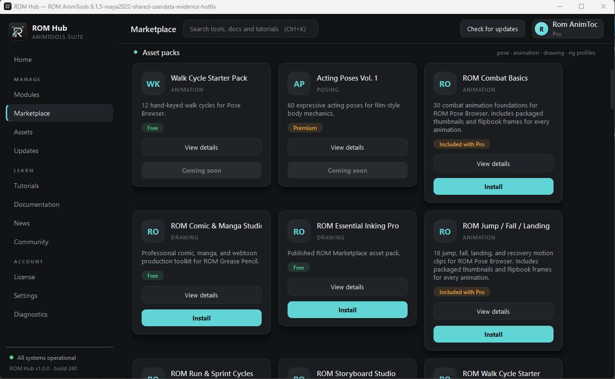Go to Home in the sidebar
This screenshot has width=615, height=379.
[60, 59]
